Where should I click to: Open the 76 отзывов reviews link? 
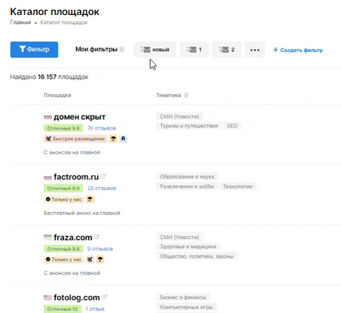102,128
